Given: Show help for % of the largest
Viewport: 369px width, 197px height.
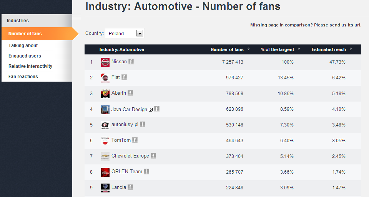Looking at the screenshot, I should (299, 49).
